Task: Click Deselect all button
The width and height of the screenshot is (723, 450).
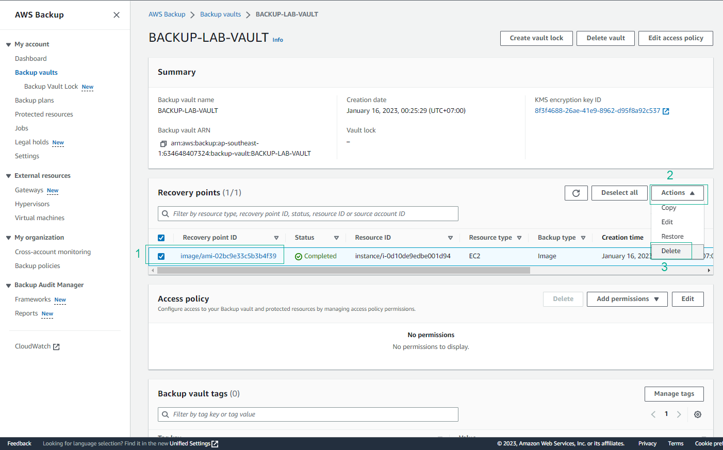Action: (x=619, y=193)
